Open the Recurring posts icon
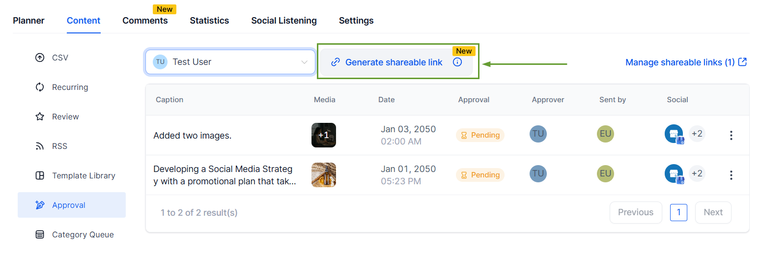Viewport: 761px width, 258px height. [x=40, y=87]
